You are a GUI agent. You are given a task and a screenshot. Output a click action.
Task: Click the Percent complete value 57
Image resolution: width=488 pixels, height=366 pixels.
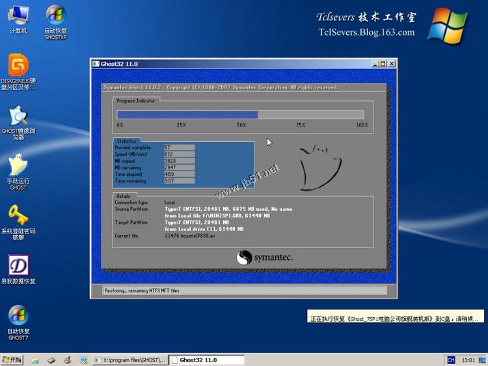[180, 147]
